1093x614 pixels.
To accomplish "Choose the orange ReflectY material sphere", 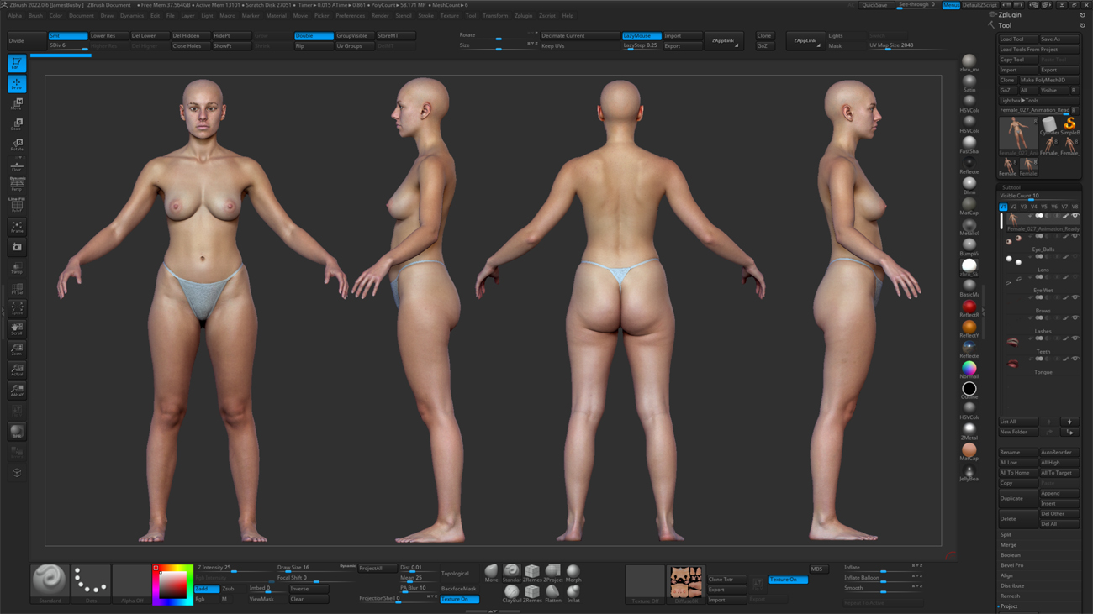I will click(969, 328).
